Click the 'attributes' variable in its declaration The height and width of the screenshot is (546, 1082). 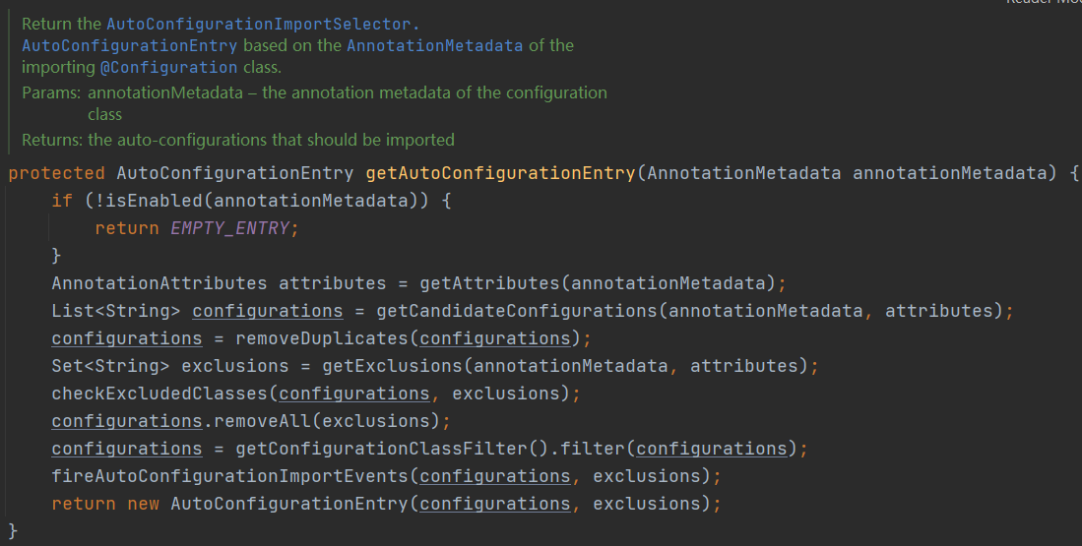(333, 283)
